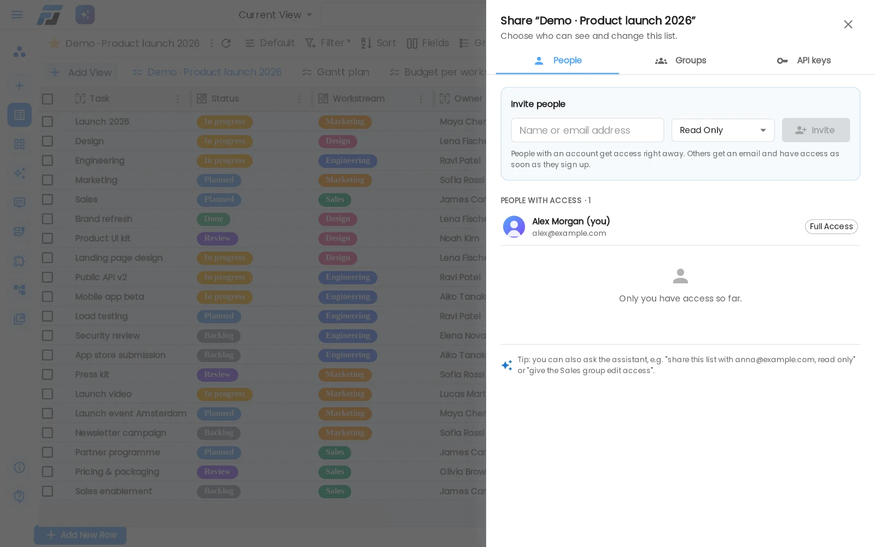Image resolution: width=875 pixels, height=547 pixels.
Task: Click the Mobile app beta task
Action: tap(109, 297)
